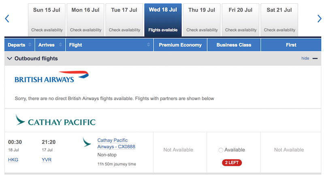The width and height of the screenshot is (324, 182).
Task: Open the HKG airport link
Action: pyautogui.click(x=13, y=160)
